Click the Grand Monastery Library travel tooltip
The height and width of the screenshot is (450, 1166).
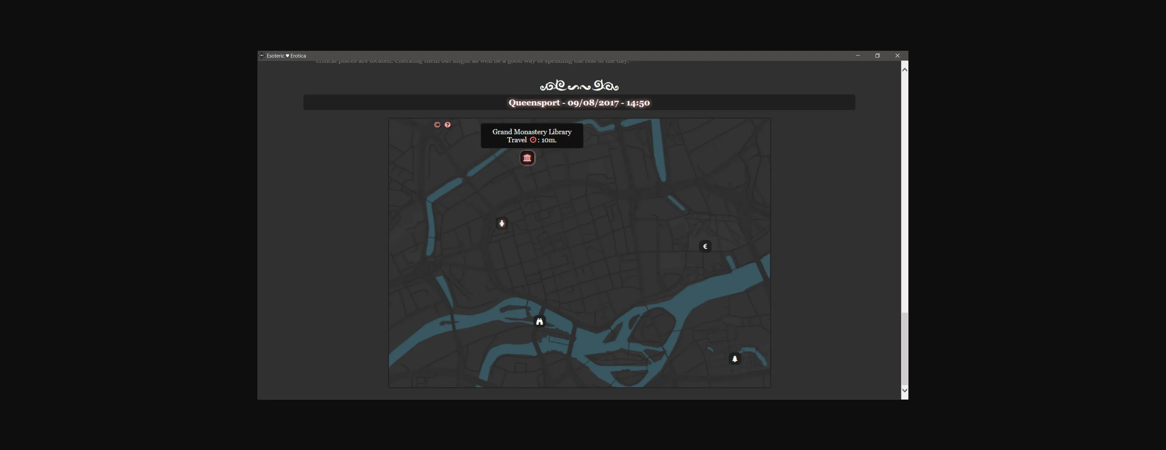tap(532, 136)
